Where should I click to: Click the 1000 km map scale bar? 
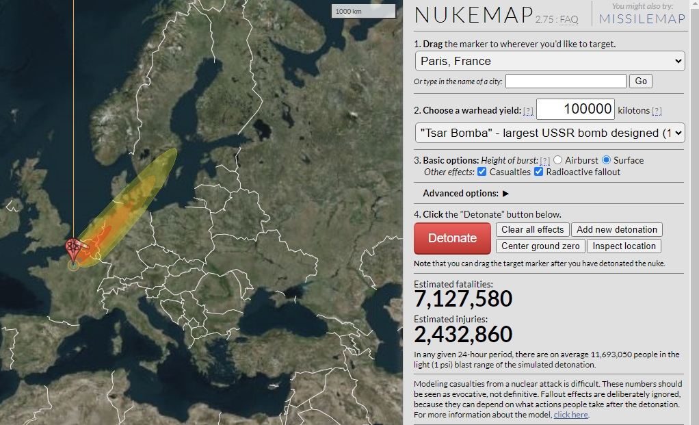(x=363, y=11)
